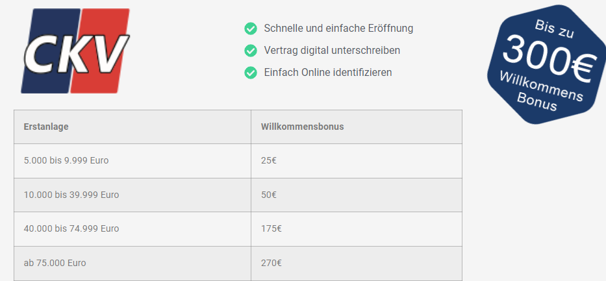Select the ab 75.000 Euro cell
The image size is (606, 281).
(x=133, y=263)
